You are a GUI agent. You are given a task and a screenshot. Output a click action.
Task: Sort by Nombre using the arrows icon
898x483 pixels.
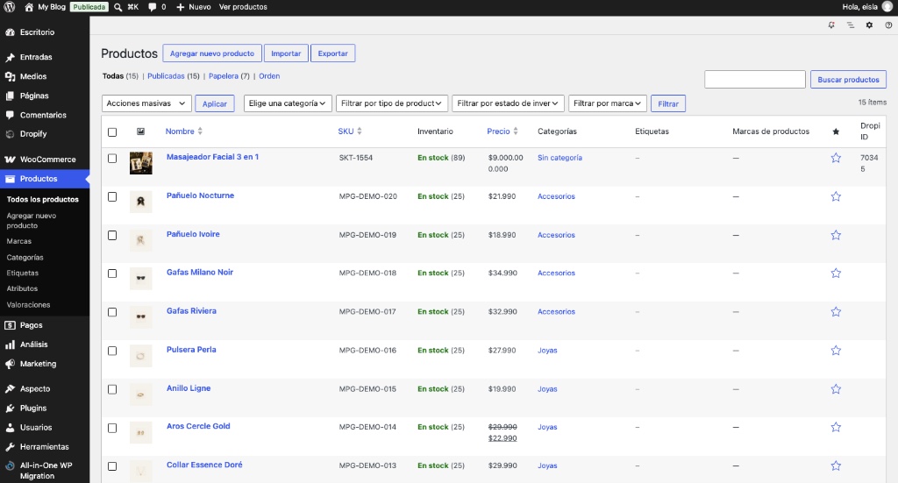[200, 131]
